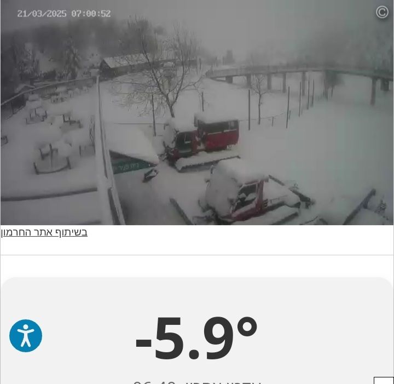
Task: Click the last updated time 06:40 text
Action: tap(154, 382)
